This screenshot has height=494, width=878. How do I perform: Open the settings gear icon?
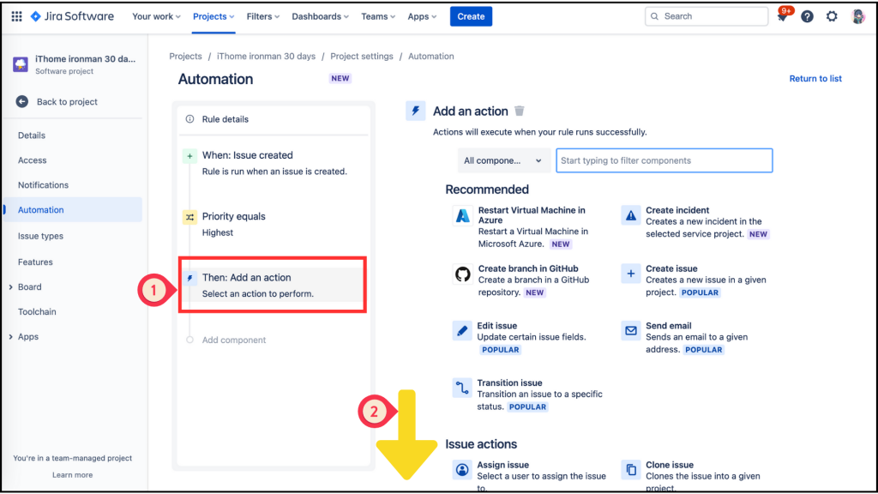[832, 17]
